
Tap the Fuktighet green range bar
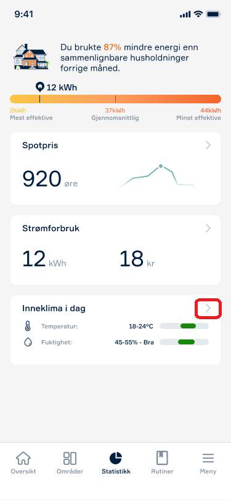[x=186, y=342]
